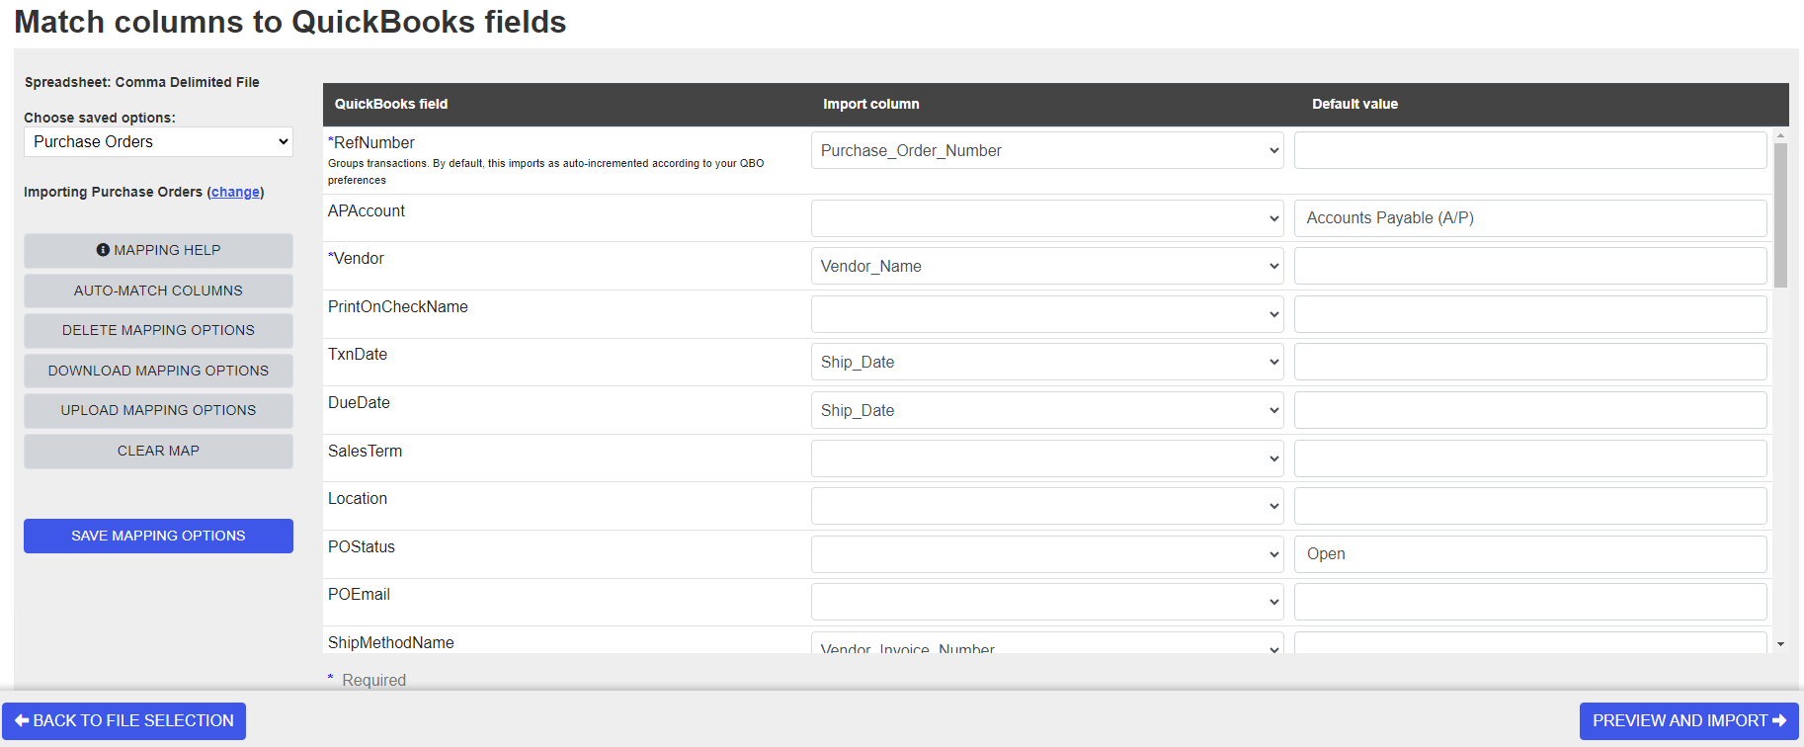Image resolution: width=1804 pixels, height=747 pixels.
Task: Open DueDate import column dropdown
Action: click(1047, 410)
